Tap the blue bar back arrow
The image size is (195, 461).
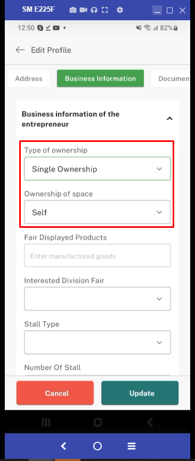point(63,446)
